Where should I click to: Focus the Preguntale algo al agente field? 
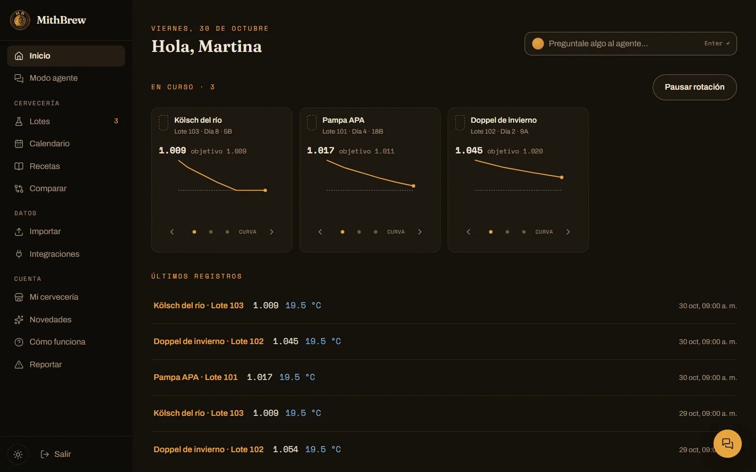coord(630,43)
